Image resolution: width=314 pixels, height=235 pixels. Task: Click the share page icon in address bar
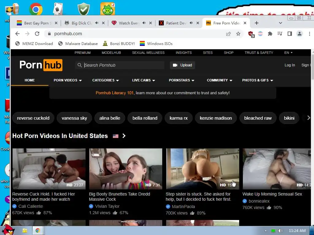click(228, 34)
